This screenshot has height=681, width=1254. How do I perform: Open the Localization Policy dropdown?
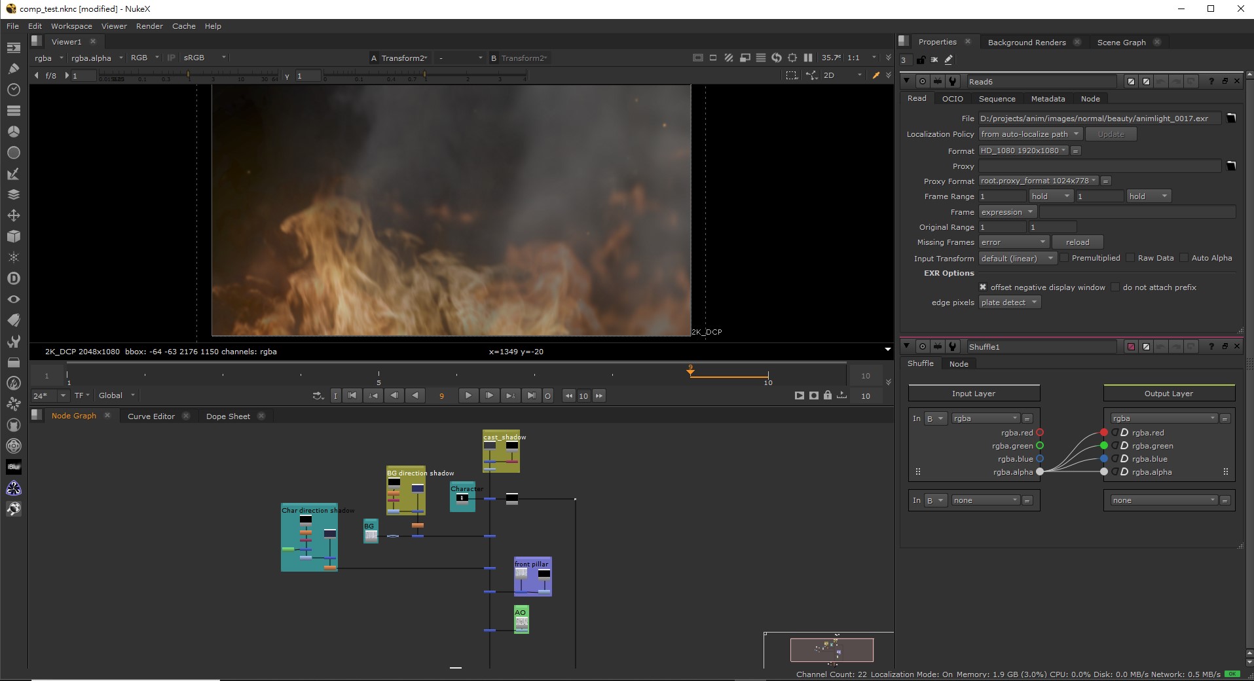(1030, 134)
